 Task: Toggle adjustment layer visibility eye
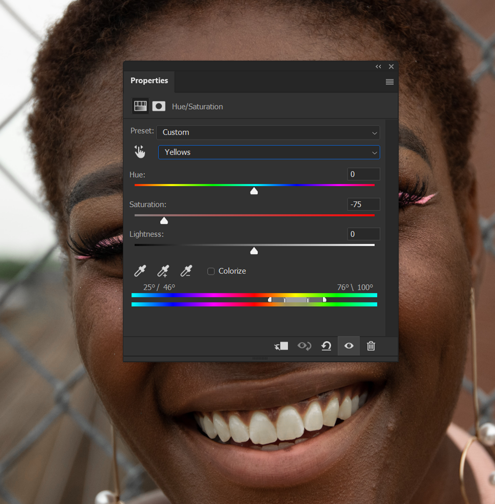click(x=349, y=346)
